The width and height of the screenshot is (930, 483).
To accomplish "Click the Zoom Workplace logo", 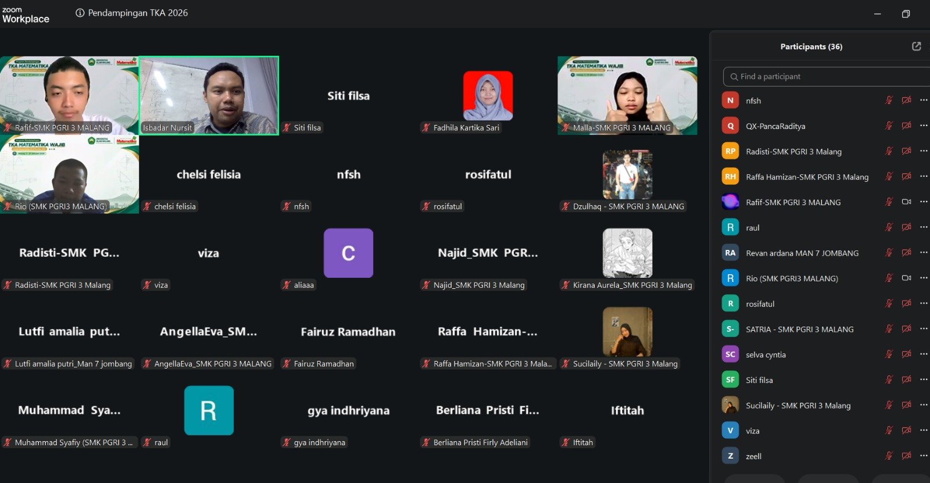I will (26, 15).
